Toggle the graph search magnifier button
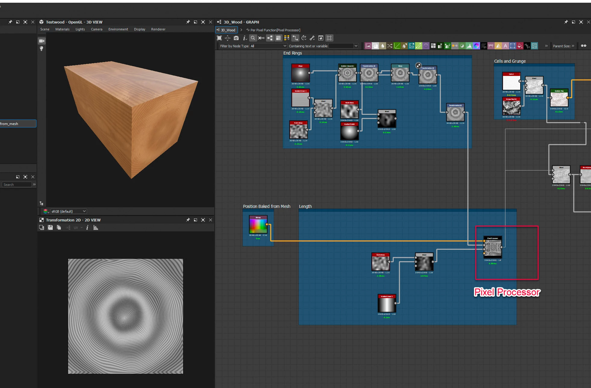 [x=253, y=38]
